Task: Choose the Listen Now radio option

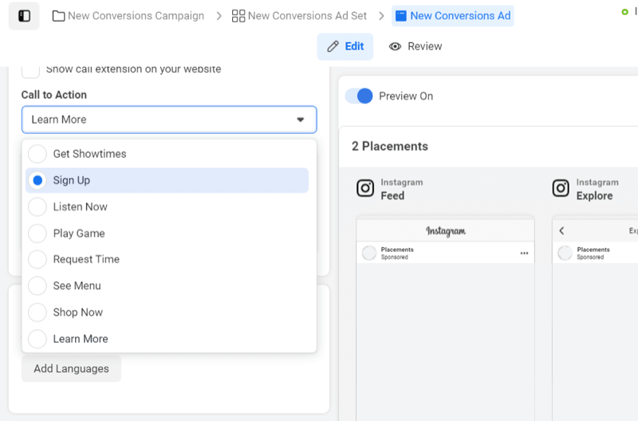Action: [x=37, y=207]
